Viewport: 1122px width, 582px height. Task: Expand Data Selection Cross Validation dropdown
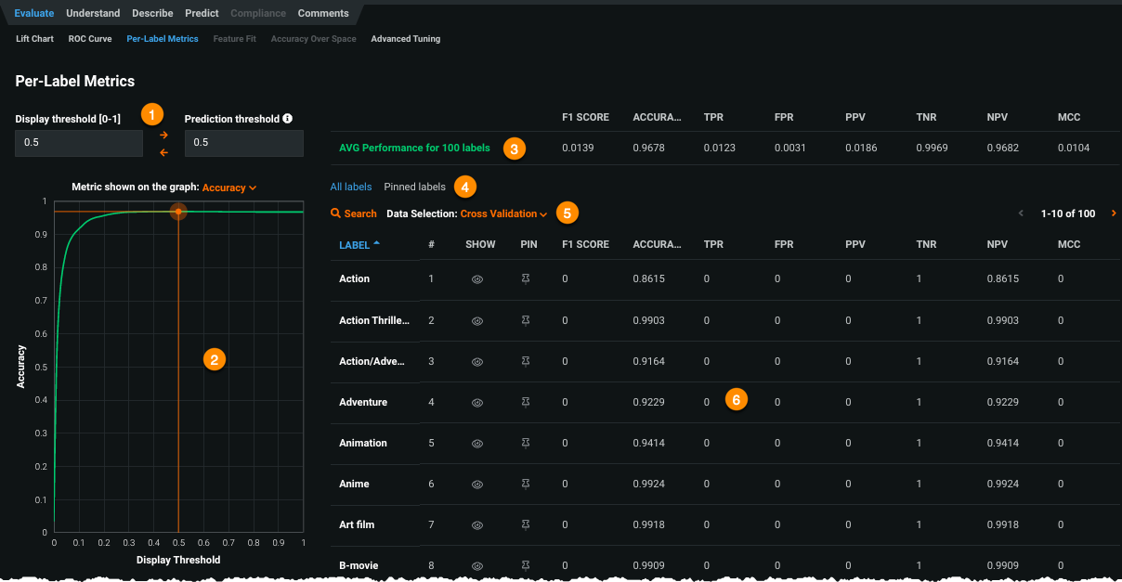coord(503,213)
